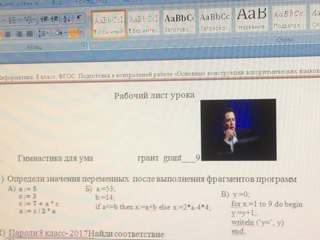Click the Абзац group label

[34, 47]
